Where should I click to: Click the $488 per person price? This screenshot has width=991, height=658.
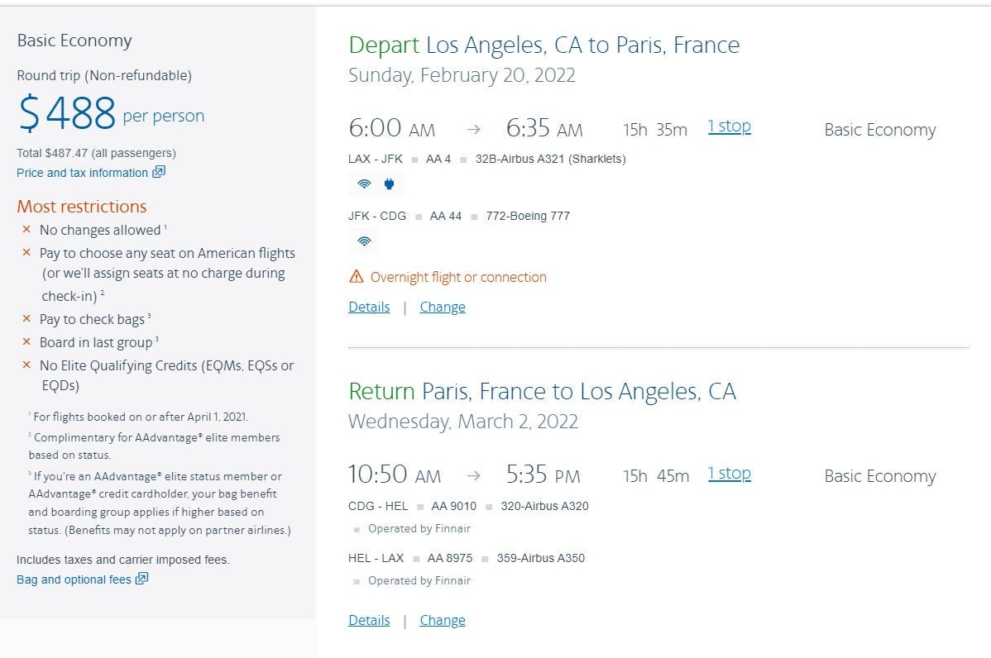click(111, 114)
